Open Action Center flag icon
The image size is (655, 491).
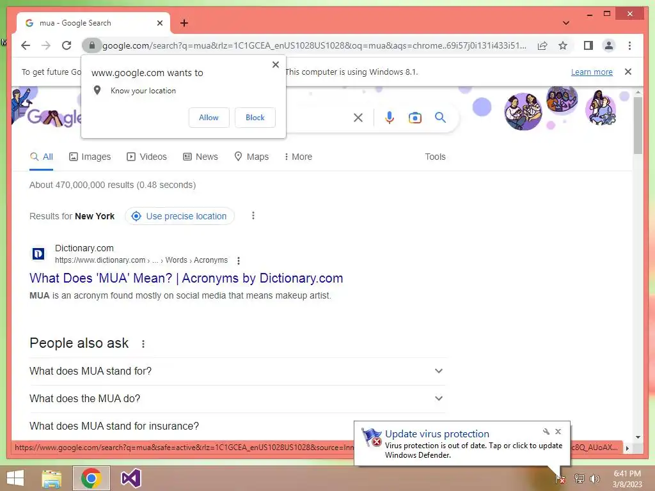pyautogui.click(x=560, y=478)
